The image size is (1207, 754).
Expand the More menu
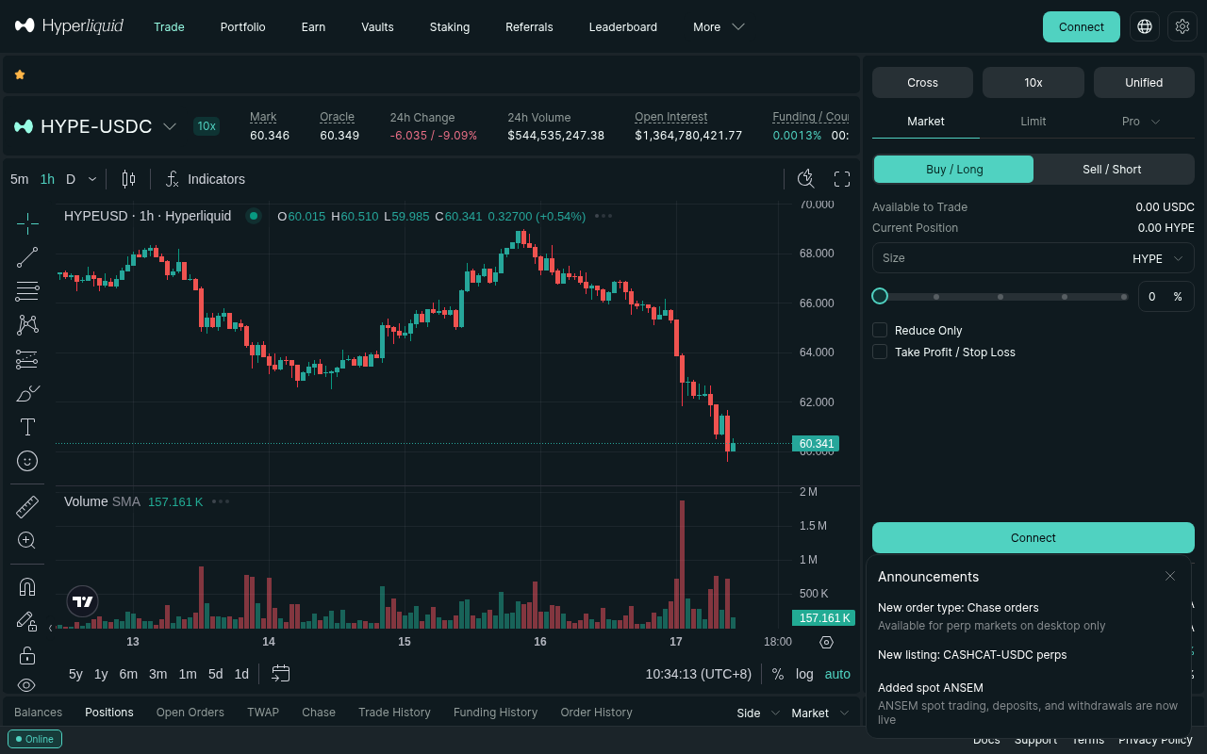coord(719,27)
